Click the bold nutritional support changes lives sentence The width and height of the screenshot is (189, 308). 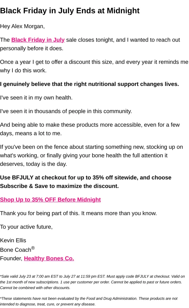click(x=89, y=84)
